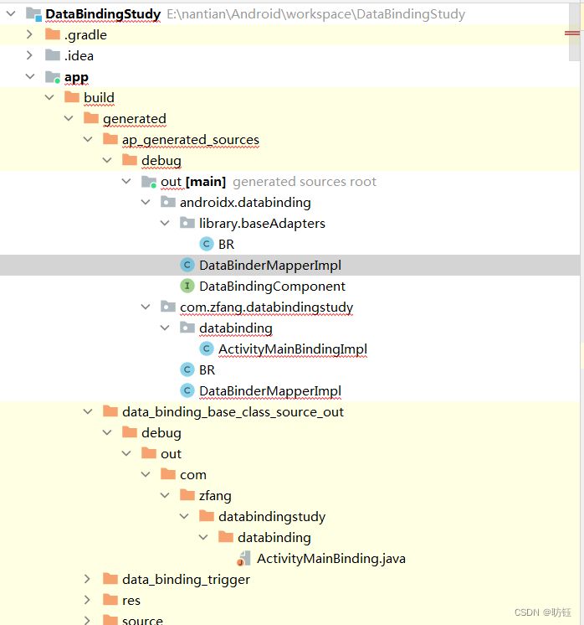Expand the .gradle folder
The height and width of the screenshot is (625, 584).
29,35
